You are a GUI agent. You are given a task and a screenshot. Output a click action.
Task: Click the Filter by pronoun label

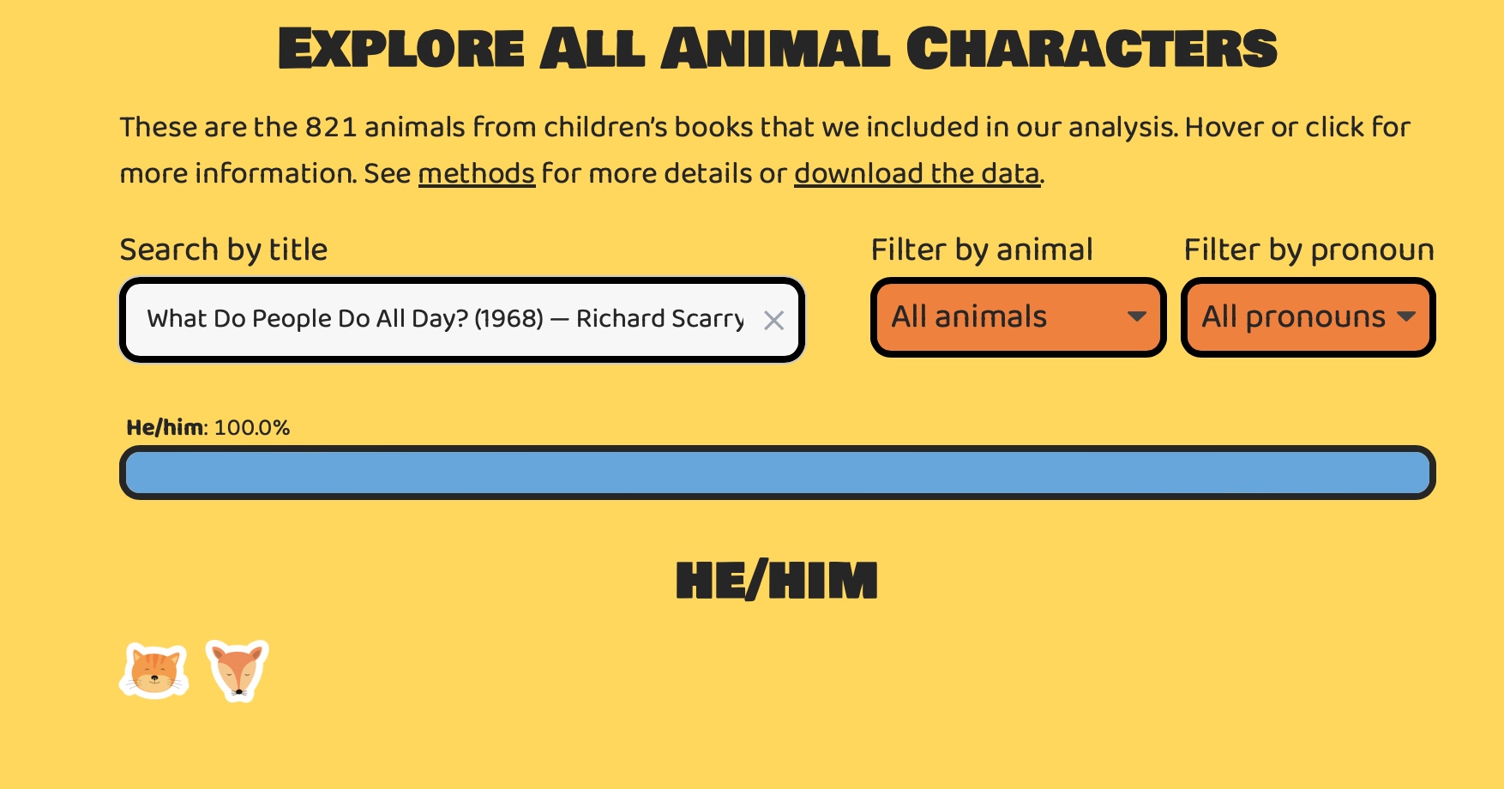[x=1308, y=250]
